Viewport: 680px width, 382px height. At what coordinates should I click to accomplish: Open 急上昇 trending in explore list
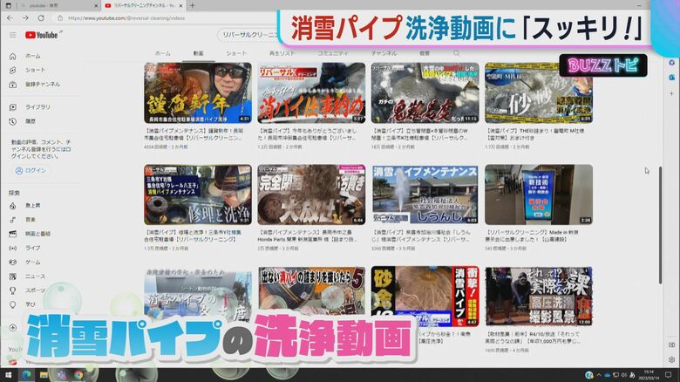click(32, 205)
